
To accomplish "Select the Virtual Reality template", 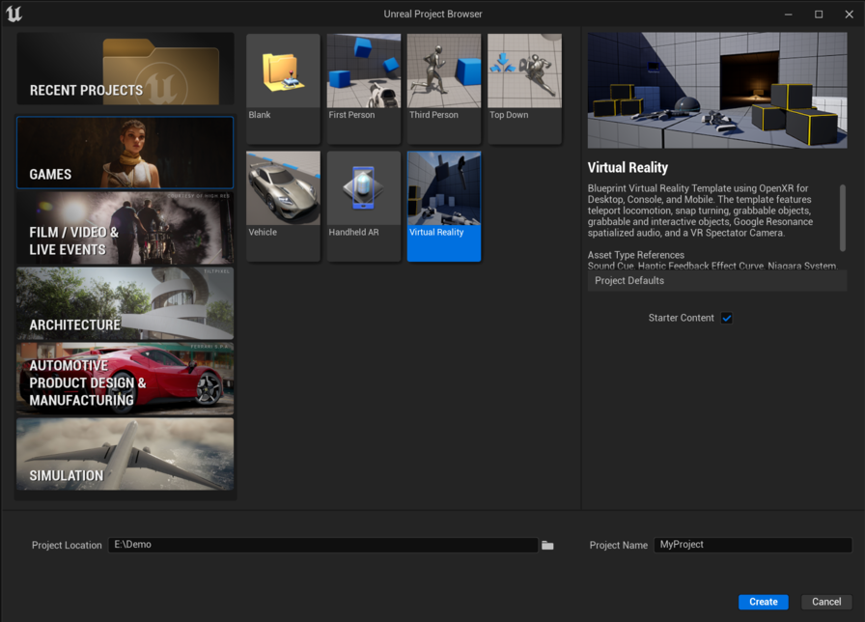I will 443,205.
